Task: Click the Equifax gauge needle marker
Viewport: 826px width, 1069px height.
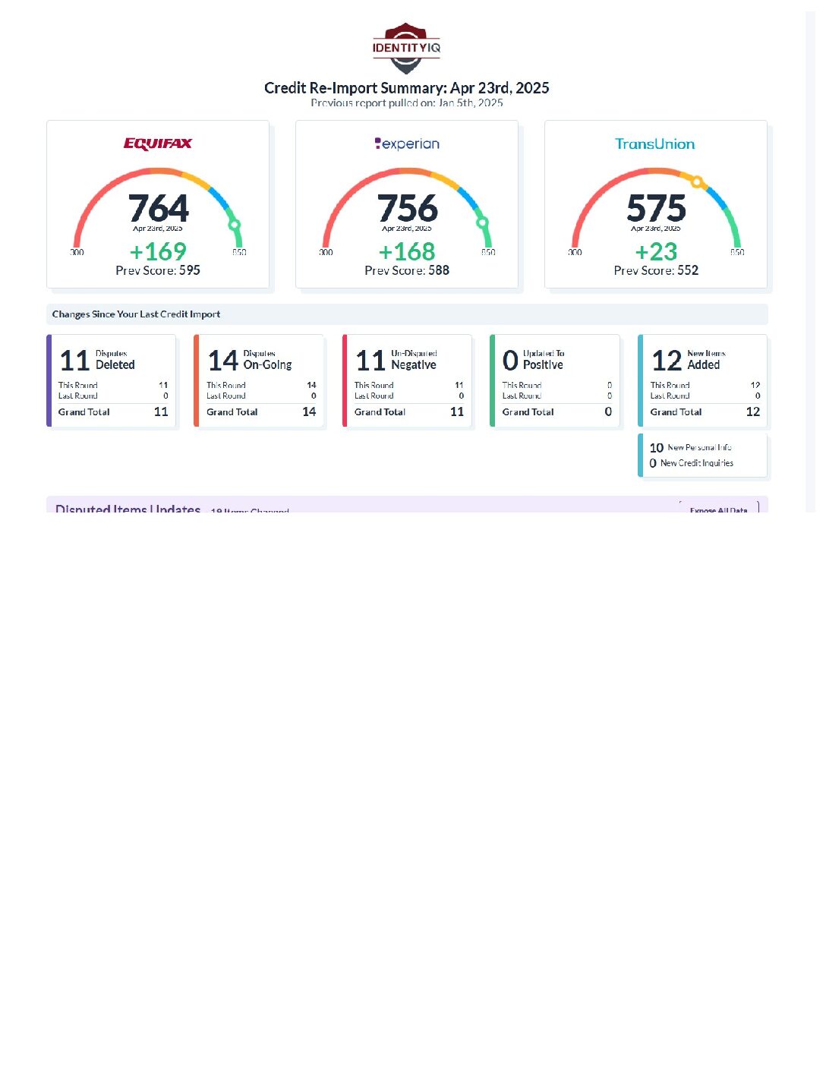Action: 235,224
